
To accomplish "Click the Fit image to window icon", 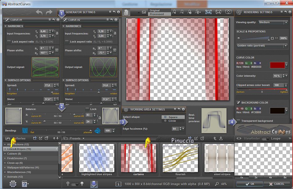I will [208, 12].
